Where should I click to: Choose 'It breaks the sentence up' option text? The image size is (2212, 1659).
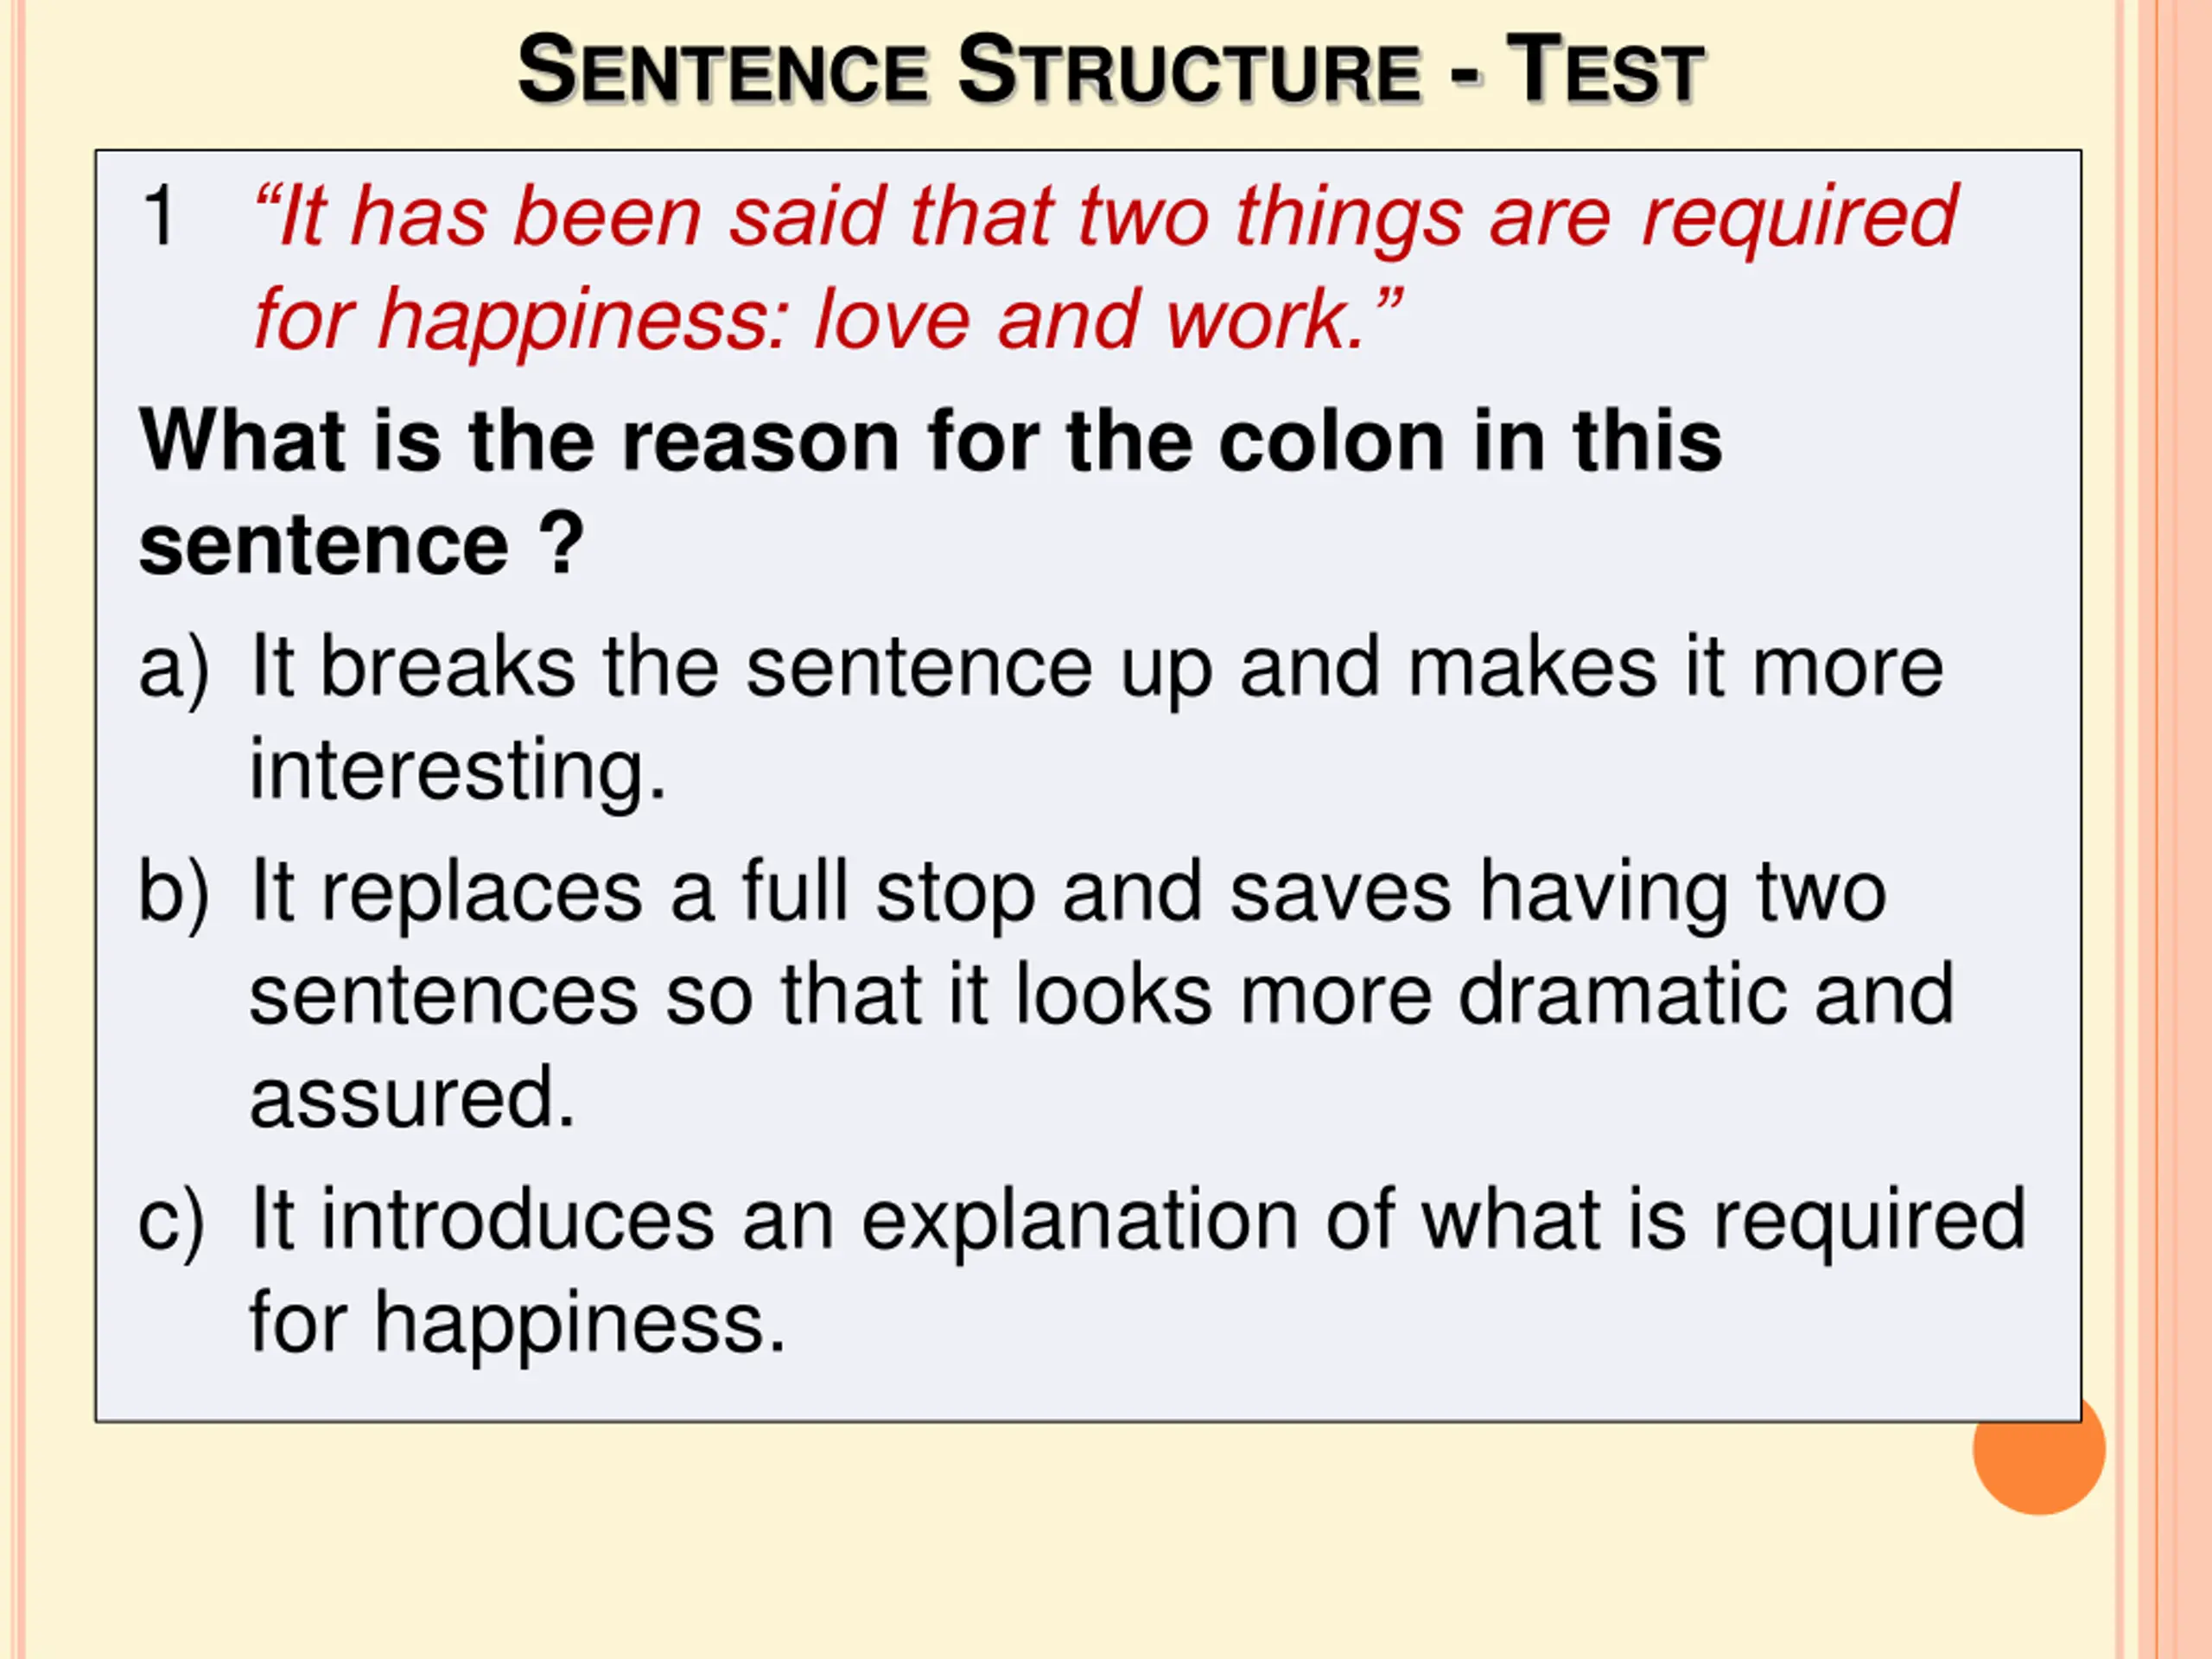pos(1096,668)
